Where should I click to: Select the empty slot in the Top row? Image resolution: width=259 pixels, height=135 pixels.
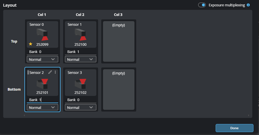[119, 41]
